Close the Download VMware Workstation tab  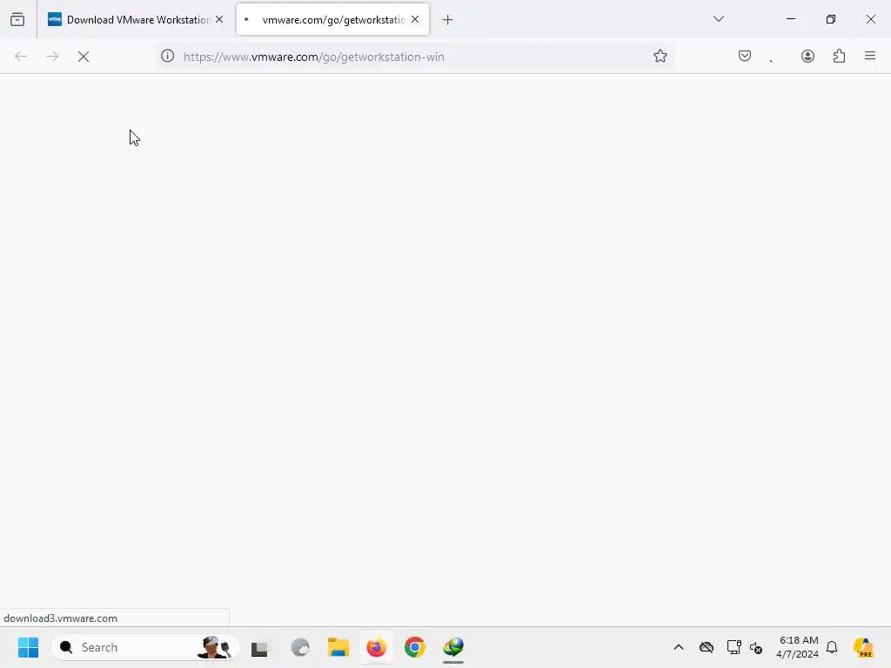click(219, 19)
